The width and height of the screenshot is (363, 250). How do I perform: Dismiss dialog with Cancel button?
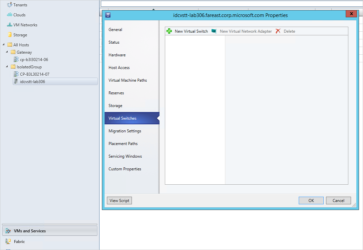coord(338,200)
